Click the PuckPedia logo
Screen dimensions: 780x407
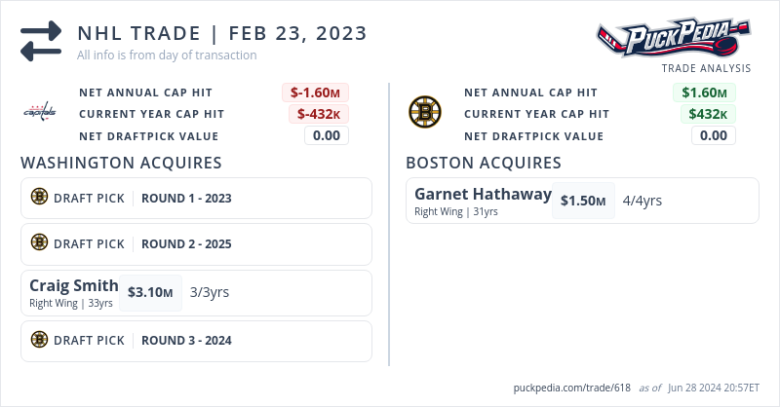[x=674, y=37]
